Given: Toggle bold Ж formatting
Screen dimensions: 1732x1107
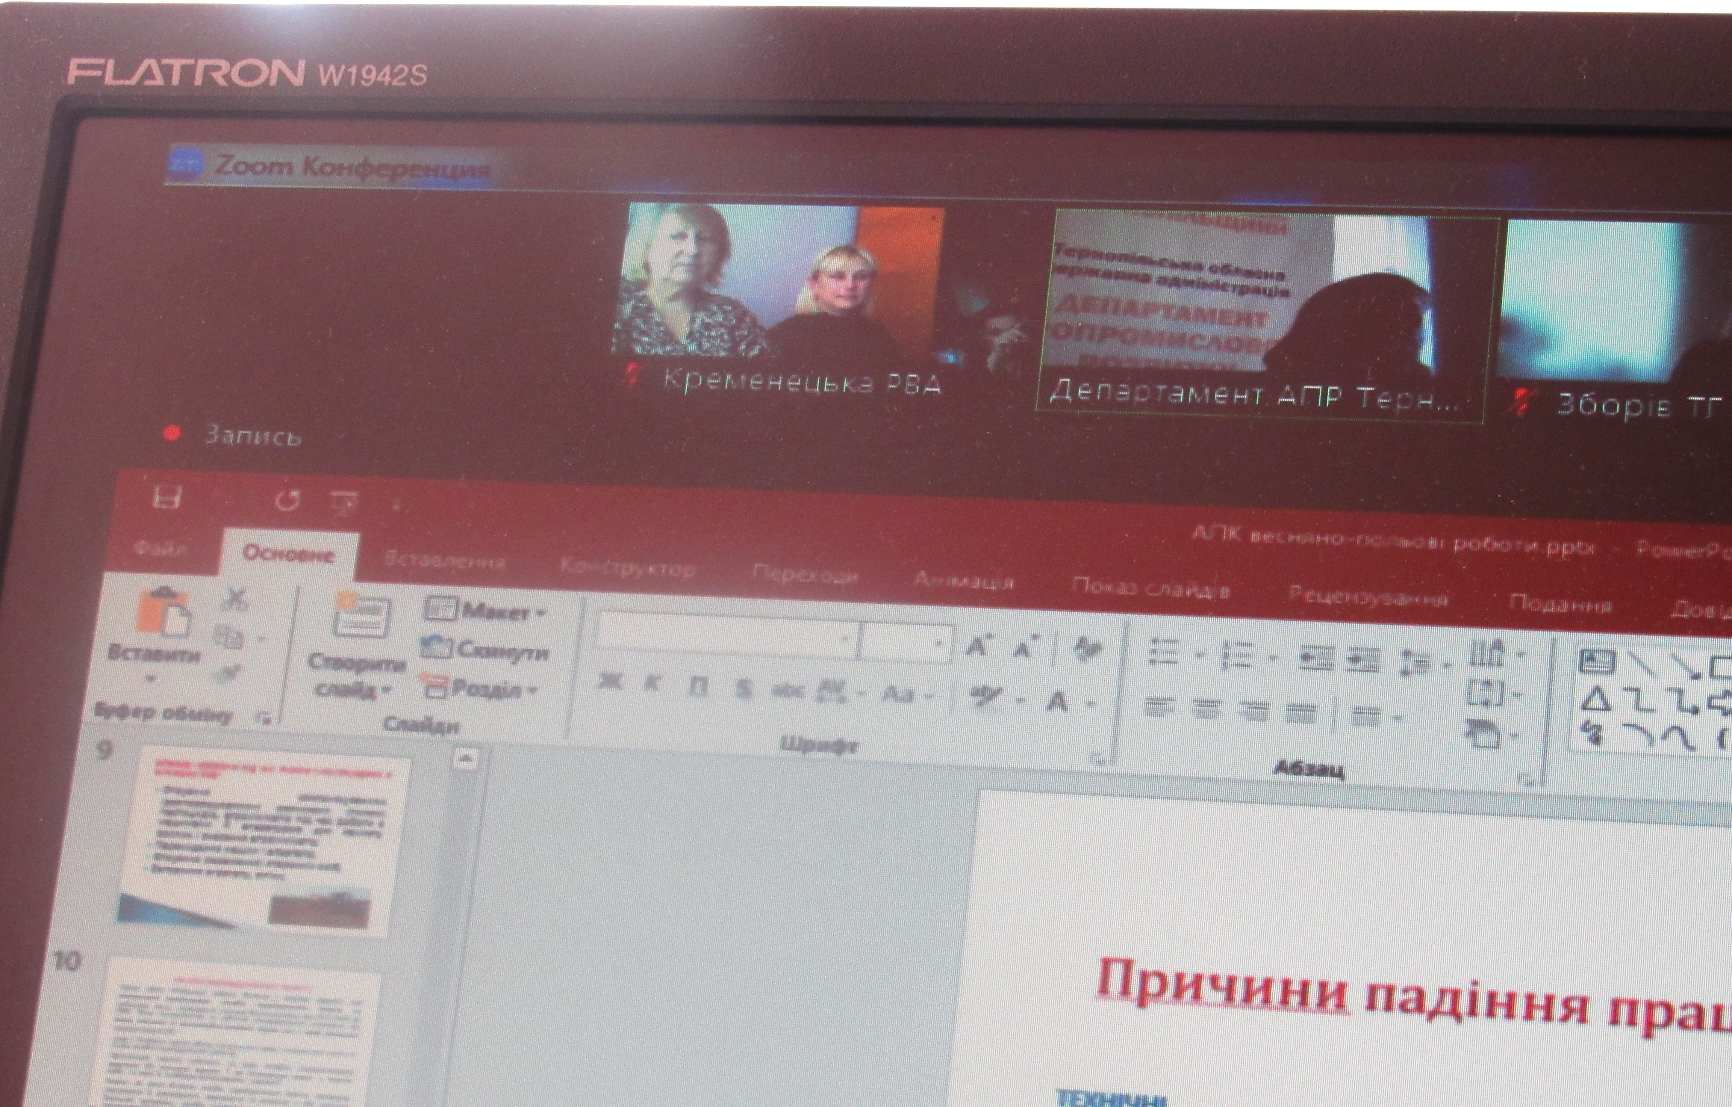Looking at the screenshot, I should tap(610, 681).
